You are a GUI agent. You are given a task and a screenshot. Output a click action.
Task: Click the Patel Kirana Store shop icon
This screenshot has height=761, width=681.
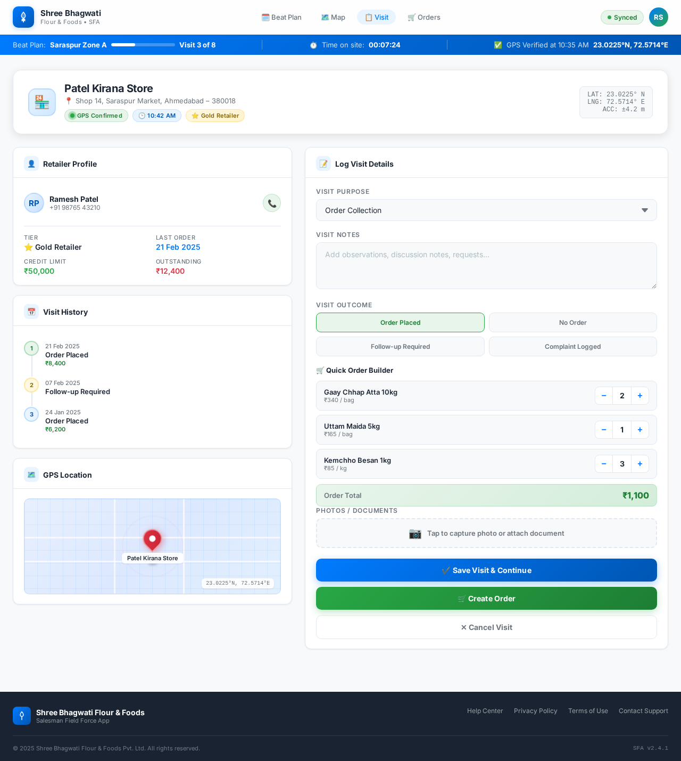coord(42,102)
